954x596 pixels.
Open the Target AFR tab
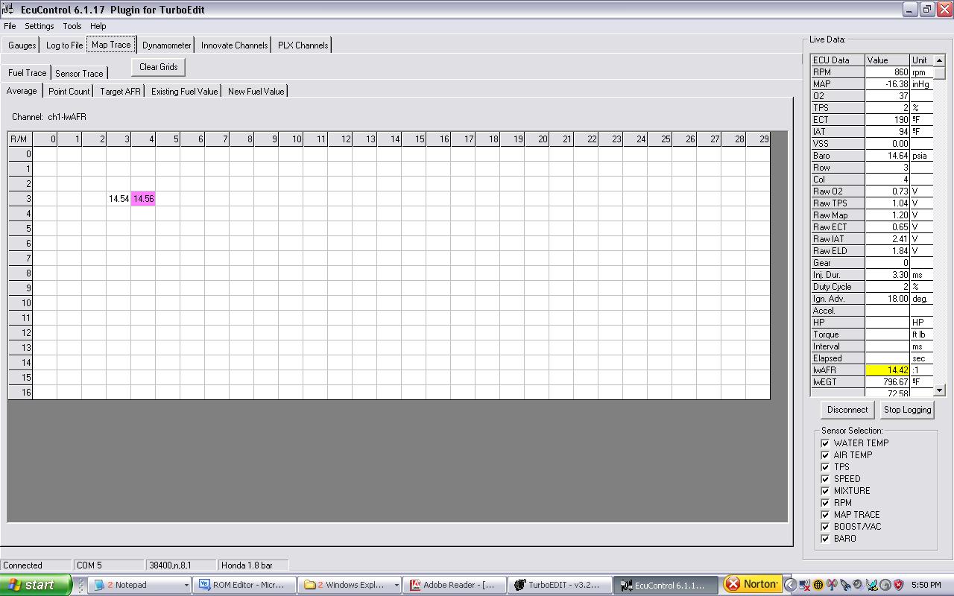coord(120,92)
